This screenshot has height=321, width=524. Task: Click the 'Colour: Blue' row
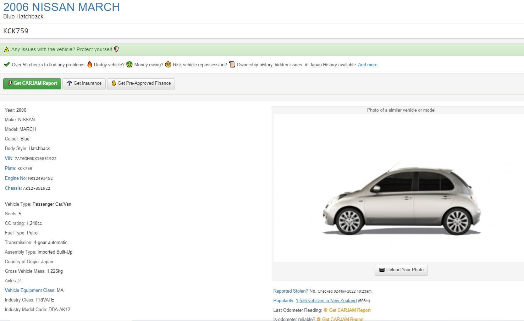(17, 139)
